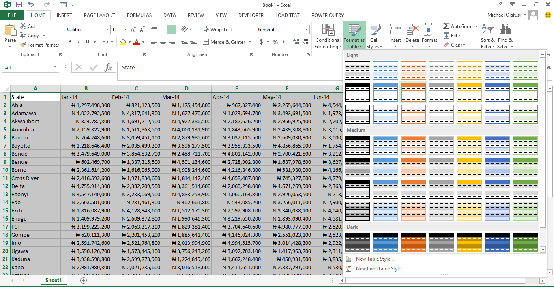Switch to the POWER QUERY tab

click(x=327, y=15)
